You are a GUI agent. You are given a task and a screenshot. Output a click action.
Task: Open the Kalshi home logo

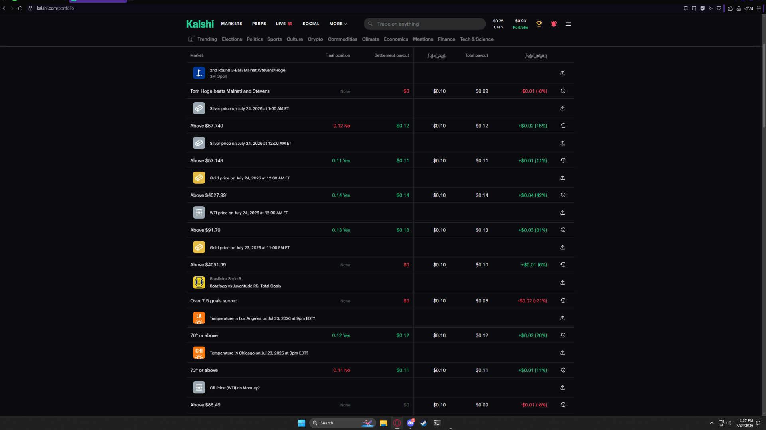200,24
